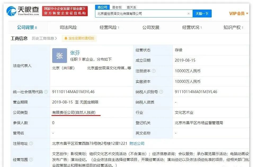Viewport: 253px width, 167px height.
Task: Switch to 查老板 search tab
Action: [117, 7]
